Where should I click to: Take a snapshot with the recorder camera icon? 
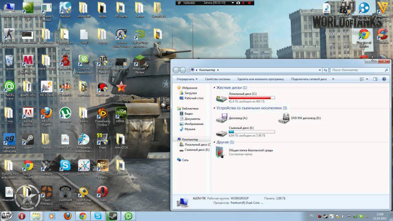point(238,3)
